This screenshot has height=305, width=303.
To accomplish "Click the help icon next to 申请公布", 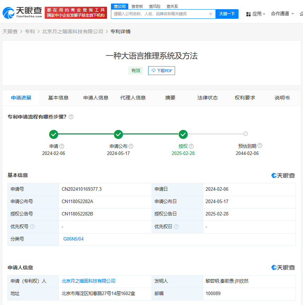I will point(131,146).
